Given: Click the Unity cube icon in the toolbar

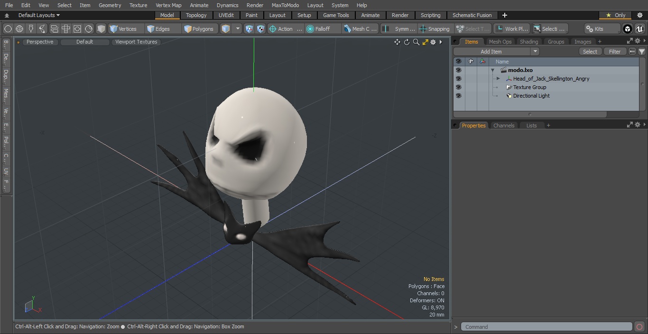Looking at the screenshot, I should tap(628, 29).
